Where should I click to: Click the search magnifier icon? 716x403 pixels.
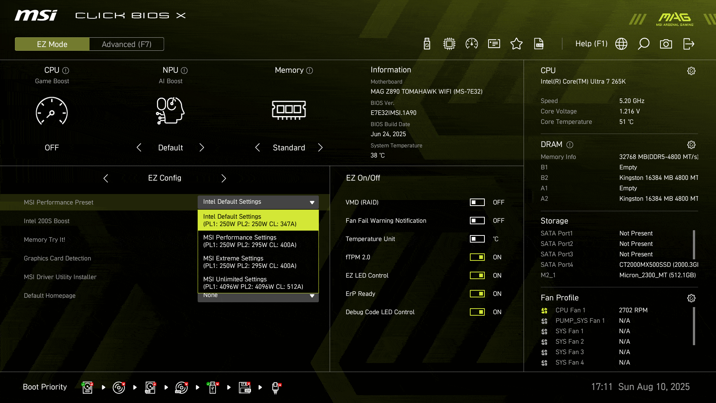coord(644,44)
